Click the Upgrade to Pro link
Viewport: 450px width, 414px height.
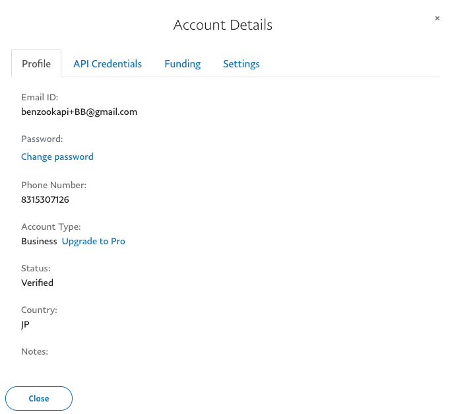click(x=94, y=242)
